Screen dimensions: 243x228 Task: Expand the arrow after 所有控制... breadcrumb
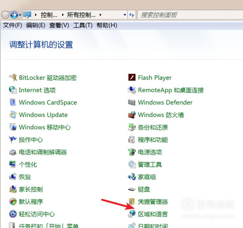(100, 15)
